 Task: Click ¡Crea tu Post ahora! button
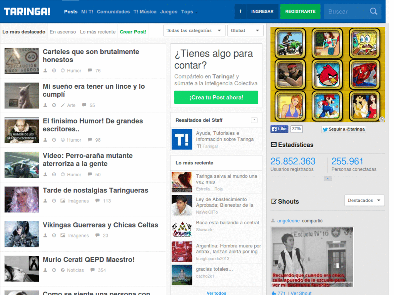(216, 97)
